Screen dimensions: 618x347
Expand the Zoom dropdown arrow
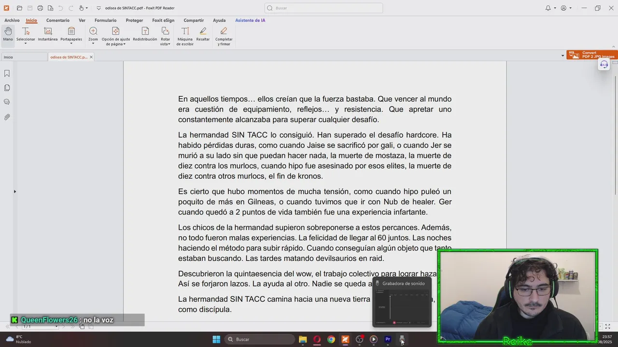point(93,44)
